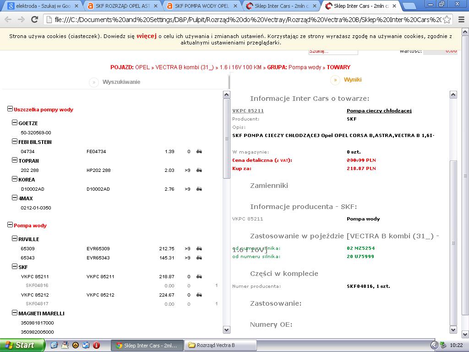Switch to elektroda Szukaj w Google tab
469x352 pixels.
pyautogui.click(x=43, y=5)
